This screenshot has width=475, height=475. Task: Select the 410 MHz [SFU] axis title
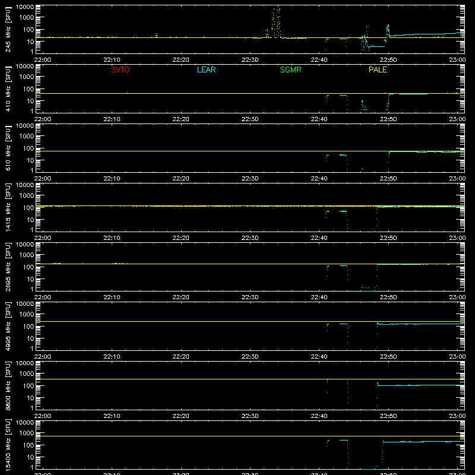pos(8,88)
